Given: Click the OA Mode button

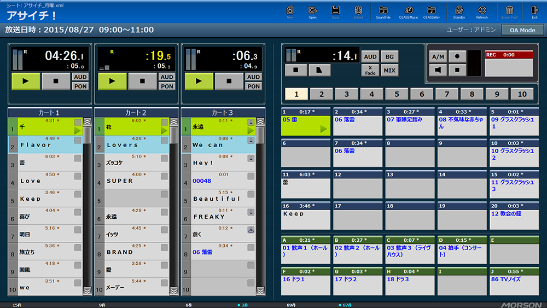Looking at the screenshot, I should click(522, 30).
